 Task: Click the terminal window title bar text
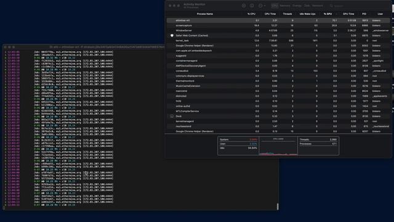(x=107, y=47)
